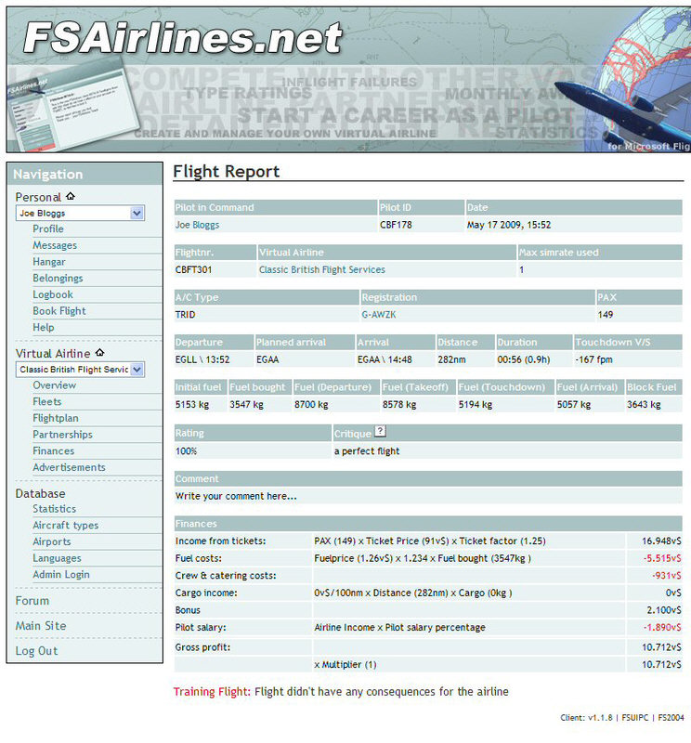
Task: Open Database Statistics
Action: point(55,509)
